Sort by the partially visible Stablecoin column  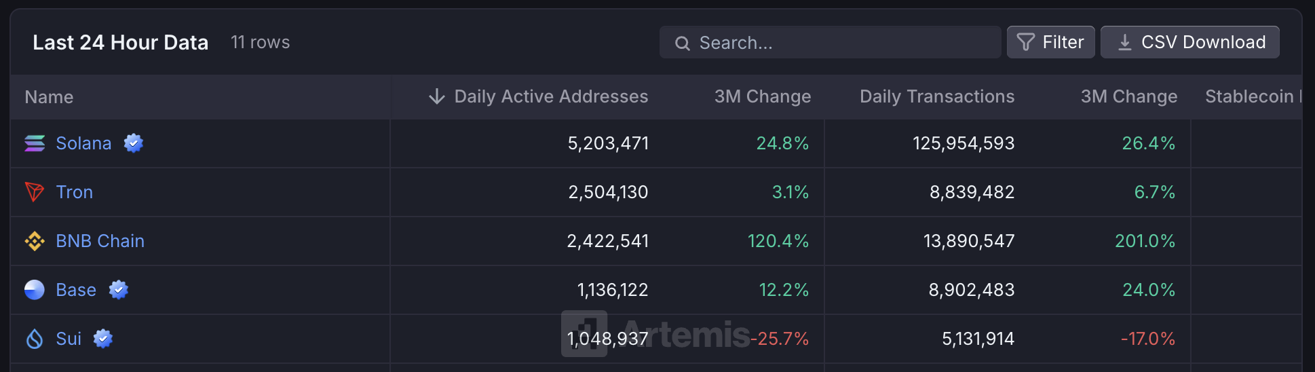[1251, 96]
